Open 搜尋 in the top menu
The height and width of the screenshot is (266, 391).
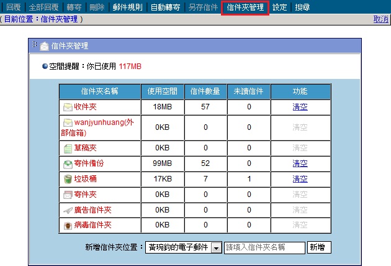coord(303,8)
